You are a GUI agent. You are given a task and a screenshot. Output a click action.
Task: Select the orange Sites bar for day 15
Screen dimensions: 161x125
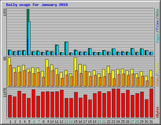[76, 78]
